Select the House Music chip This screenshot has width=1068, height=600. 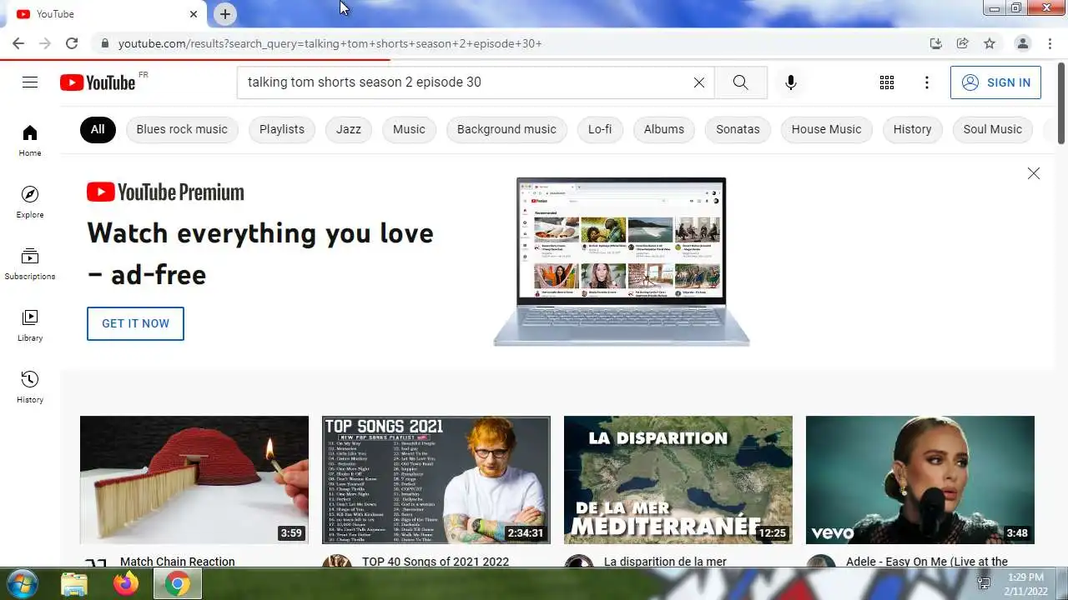826,129
